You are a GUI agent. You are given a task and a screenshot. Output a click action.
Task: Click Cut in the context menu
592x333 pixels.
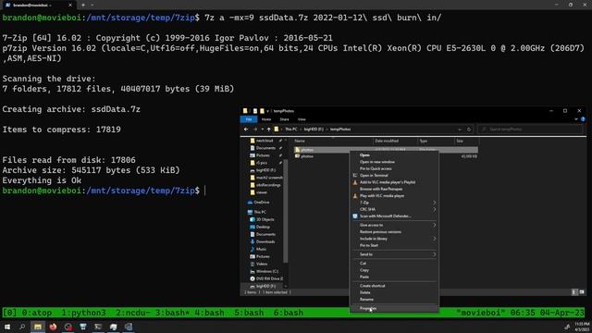tap(363, 263)
